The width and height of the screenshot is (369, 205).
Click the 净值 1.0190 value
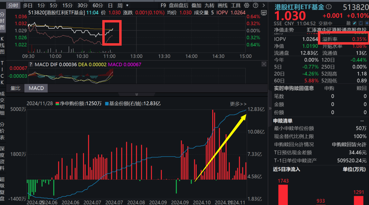point(310,46)
